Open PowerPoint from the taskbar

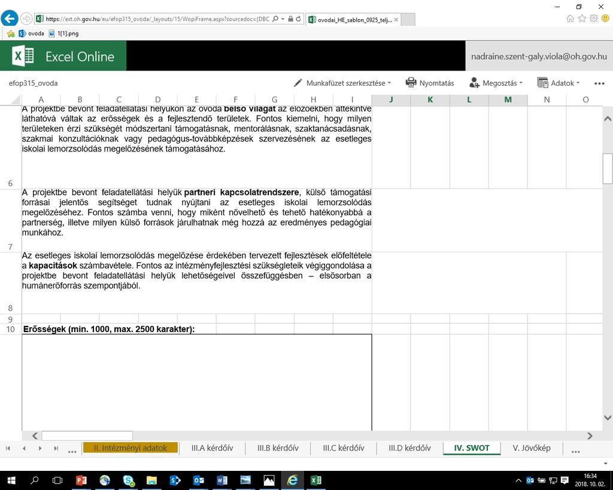(x=81, y=480)
